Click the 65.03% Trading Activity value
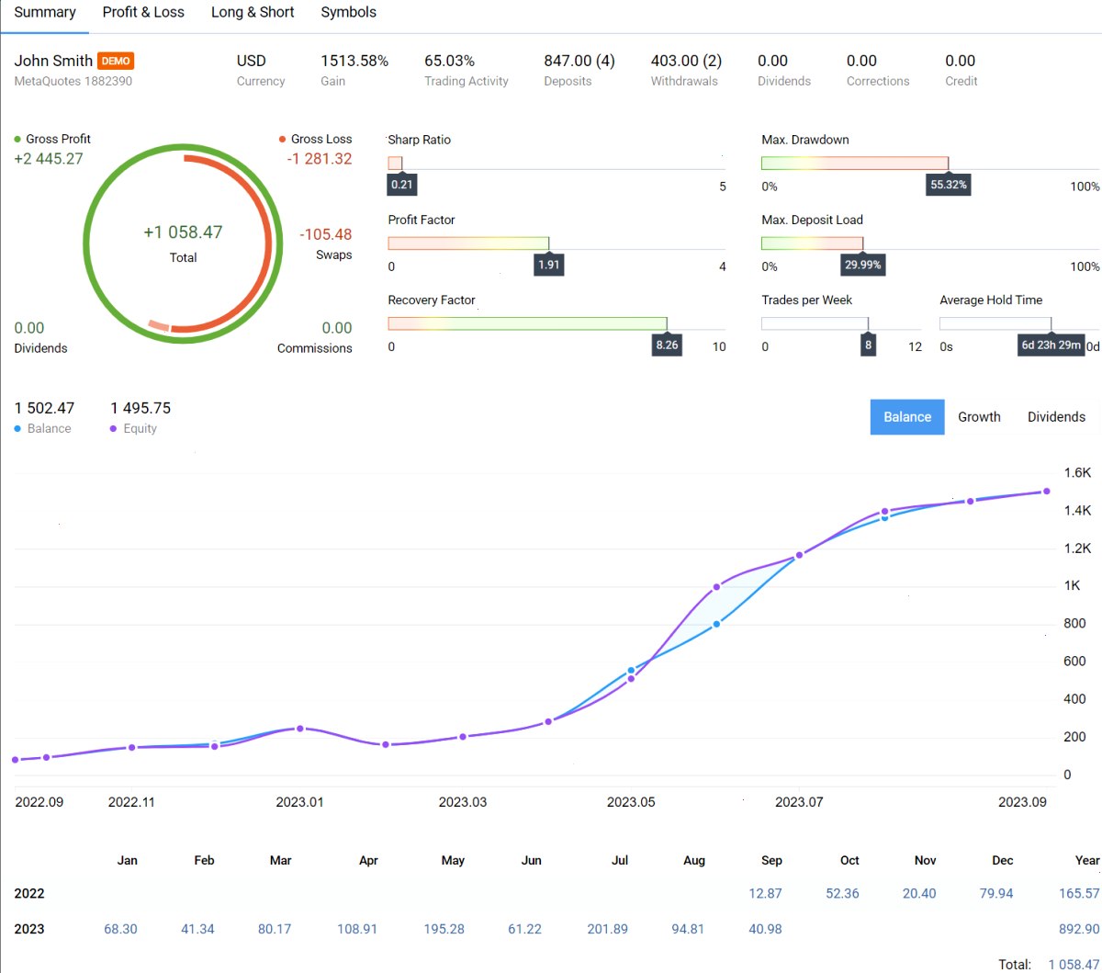 (x=449, y=61)
